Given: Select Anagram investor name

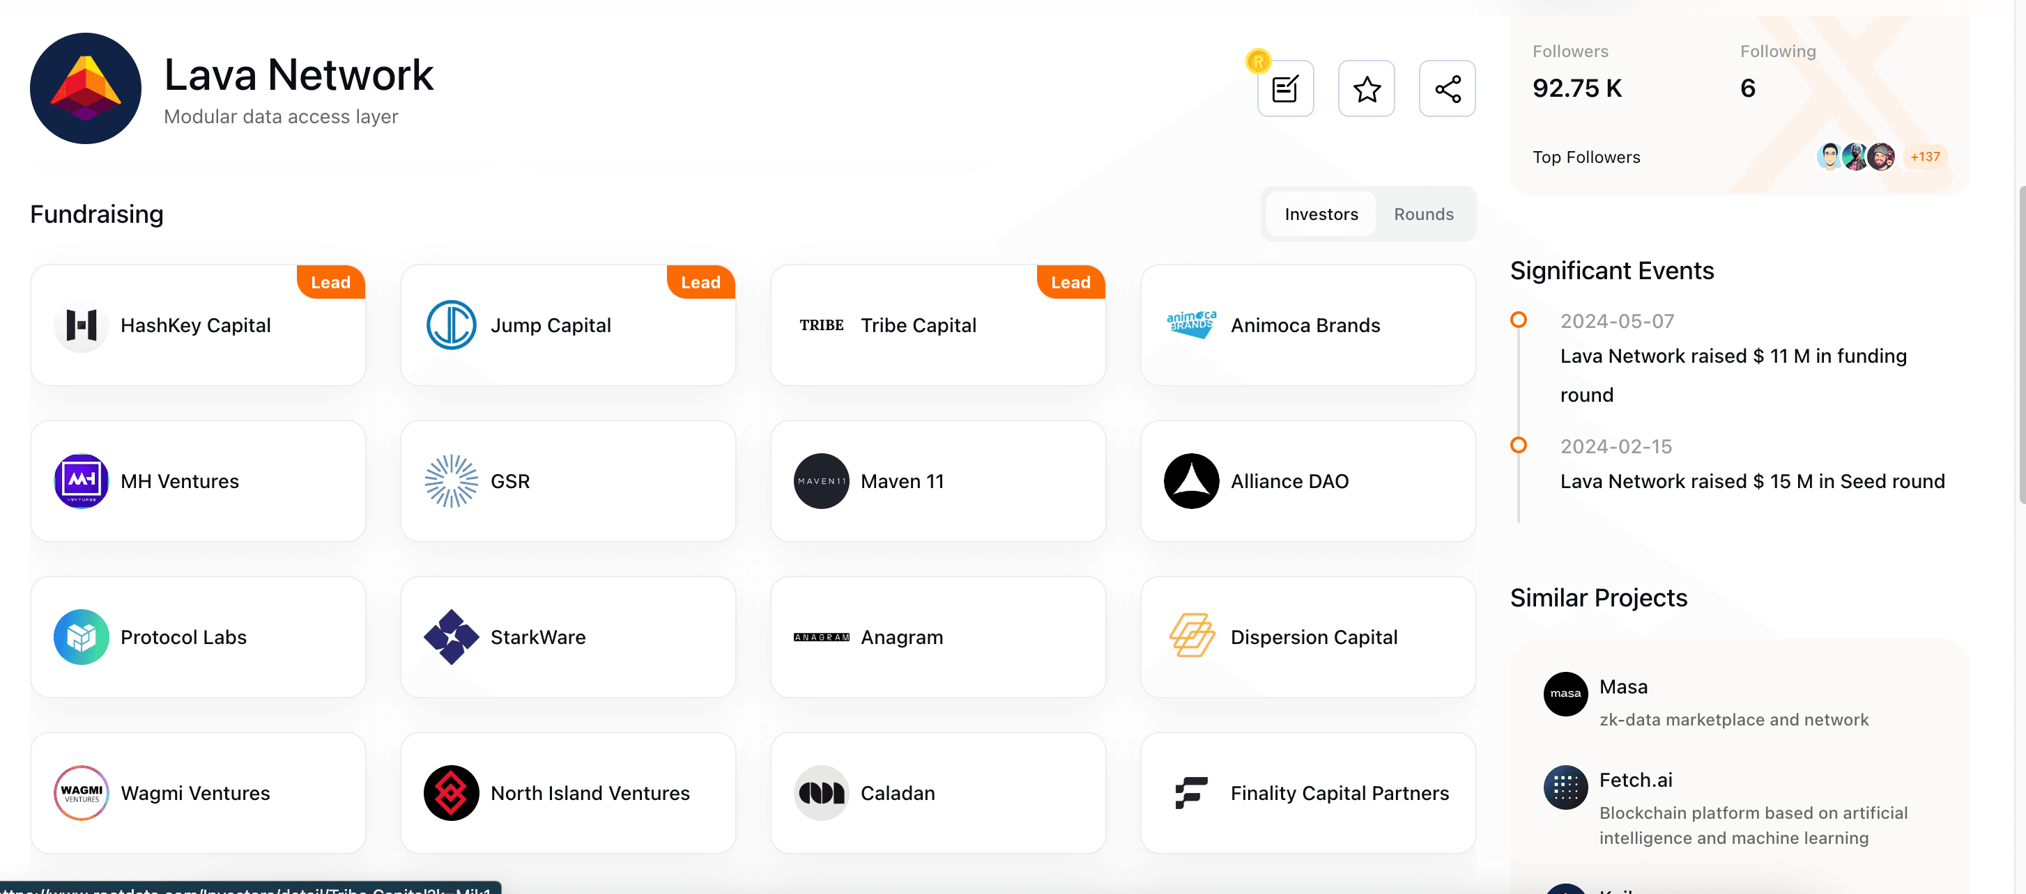Looking at the screenshot, I should (x=902, y=637).
